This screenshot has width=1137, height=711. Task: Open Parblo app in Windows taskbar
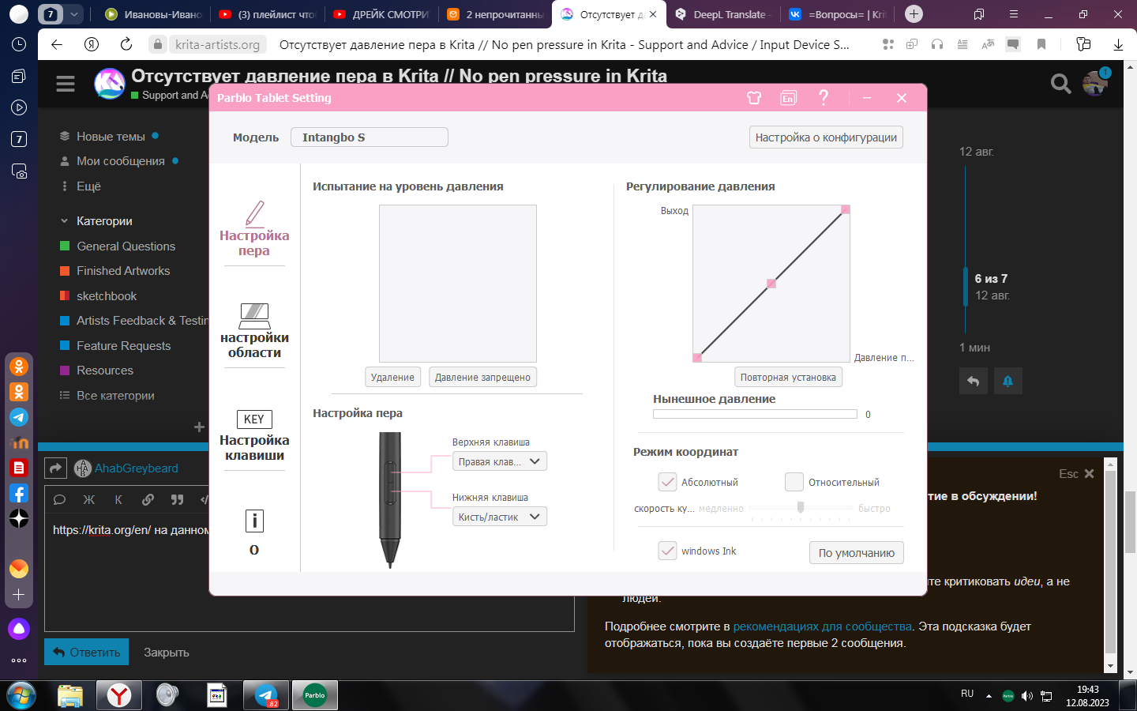315,695
